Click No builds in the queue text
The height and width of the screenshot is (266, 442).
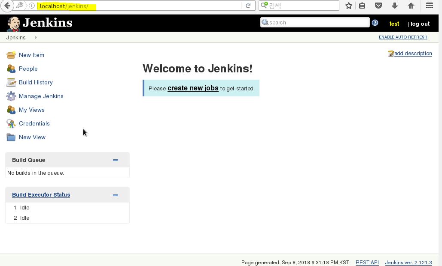point(36,173)
